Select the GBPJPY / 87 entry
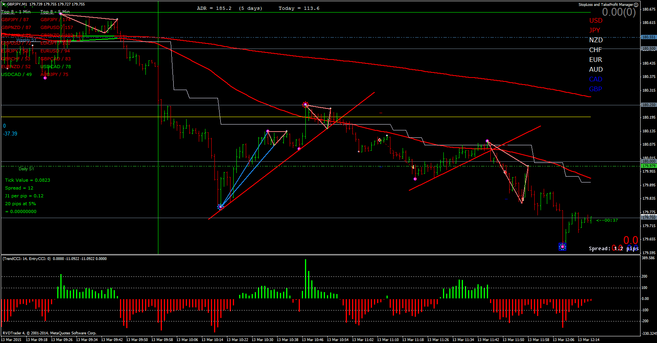Viewport: 657px width, 343px height. point(15,20)
